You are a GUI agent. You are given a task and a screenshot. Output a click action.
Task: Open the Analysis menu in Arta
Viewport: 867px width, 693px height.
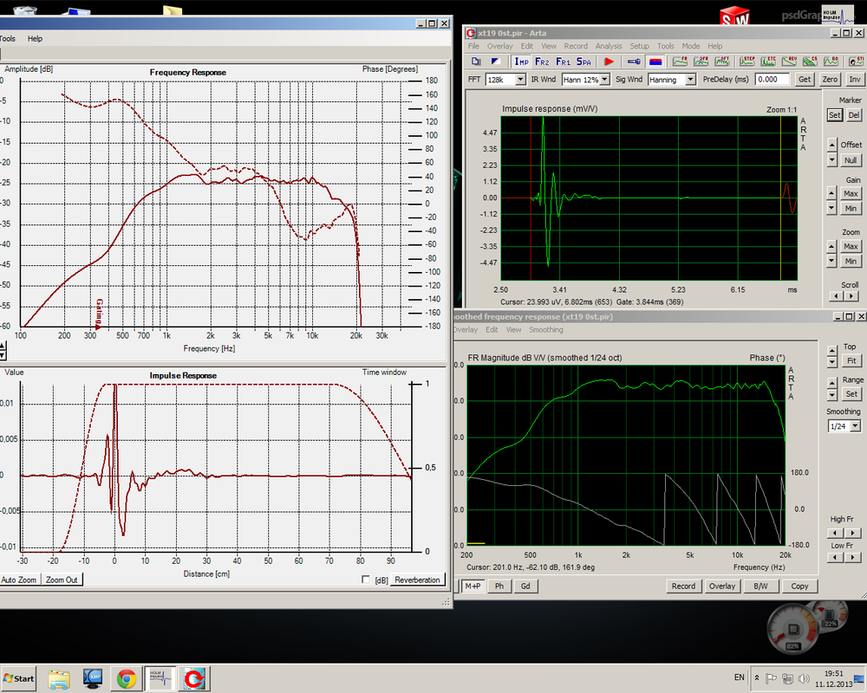pos(609,46)
